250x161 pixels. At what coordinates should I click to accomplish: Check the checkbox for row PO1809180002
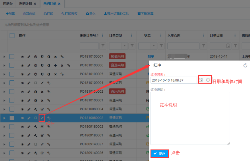tap(12, 127)
